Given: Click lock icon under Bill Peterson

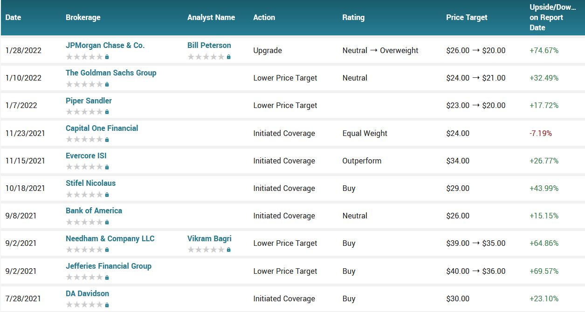Looking at the screenshot, I should [x=228, y=57].
